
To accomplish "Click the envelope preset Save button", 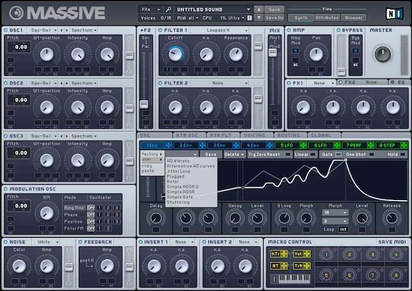I will [211, 154].
